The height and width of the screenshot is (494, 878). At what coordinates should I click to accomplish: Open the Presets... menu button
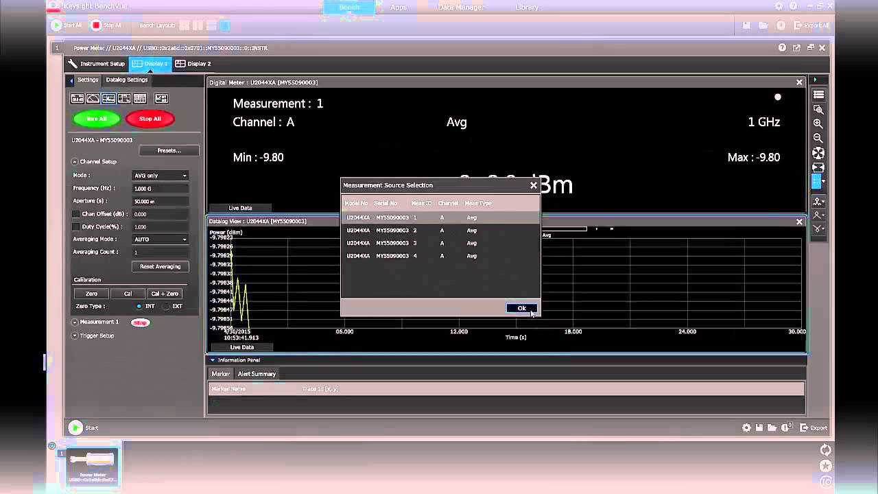click(x=169, y=150)
